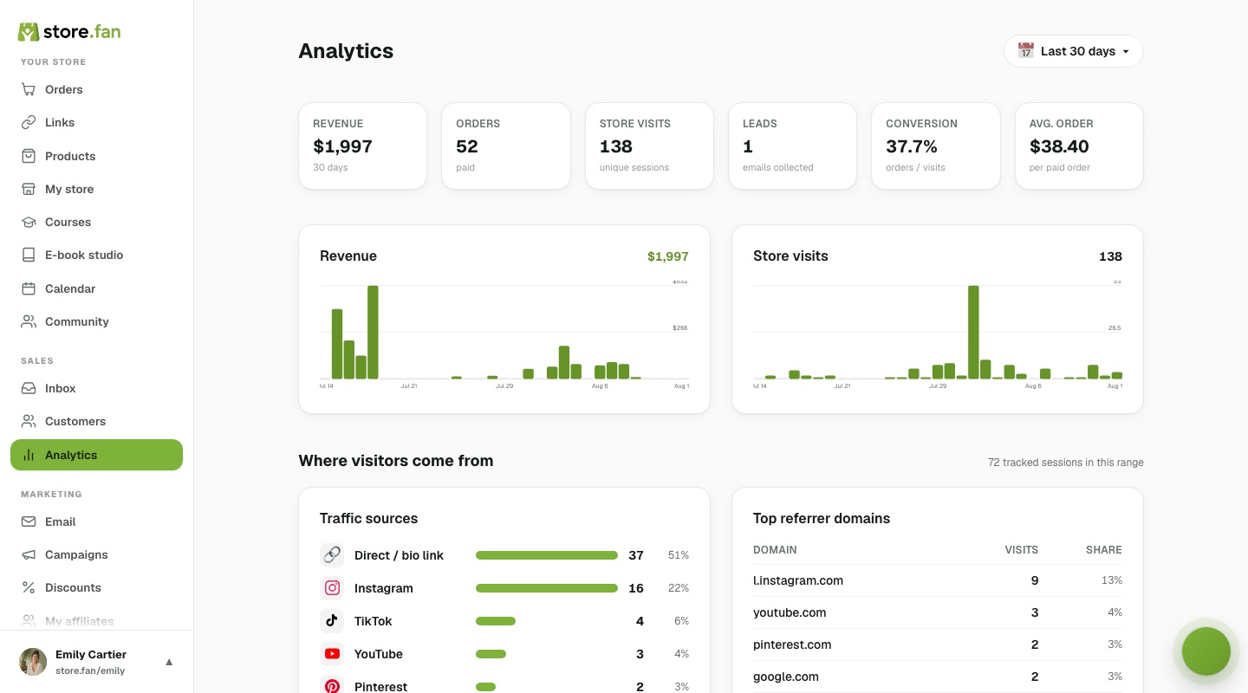Screen dimensions: 1248x693
Task: Click the Instagram traffic source icon
Action: pyautogui.click(x=332, y=588)
